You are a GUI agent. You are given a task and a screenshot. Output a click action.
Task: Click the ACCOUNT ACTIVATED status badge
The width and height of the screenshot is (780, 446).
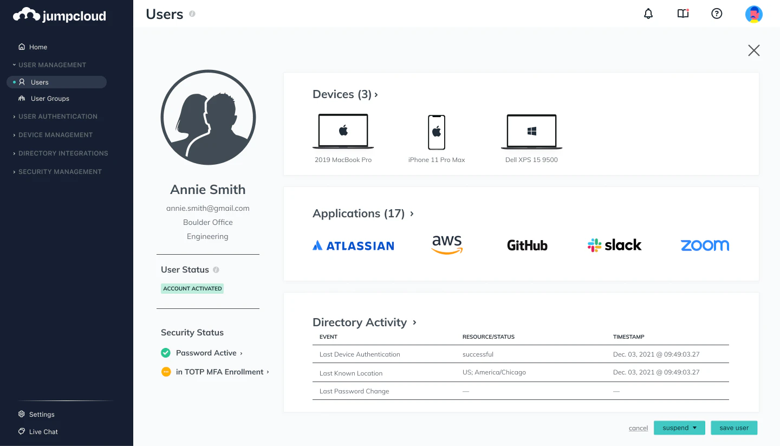[x=192, y=288]
